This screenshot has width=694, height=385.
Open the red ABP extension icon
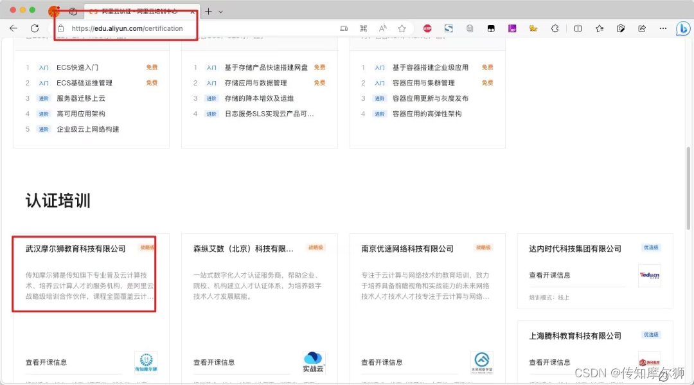pyautogui.click(x=427, y=28)
